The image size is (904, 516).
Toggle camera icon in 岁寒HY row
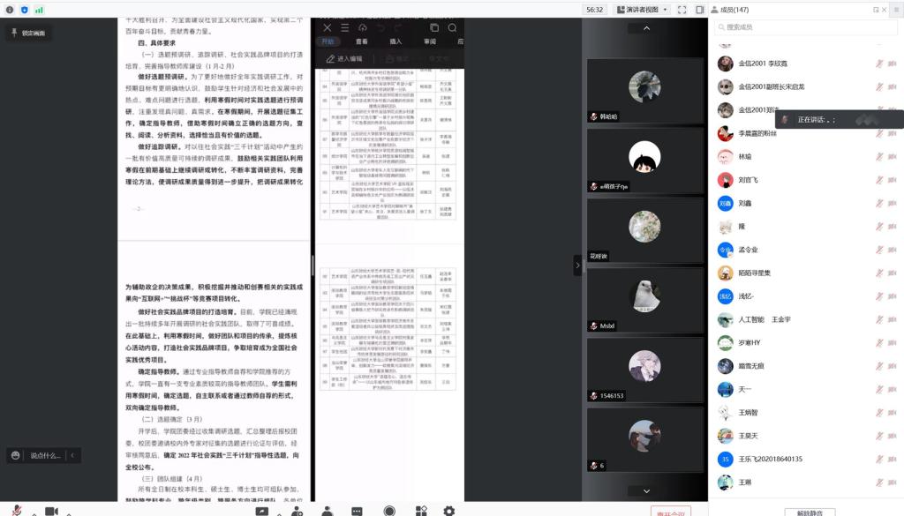(x=893, y=342)
